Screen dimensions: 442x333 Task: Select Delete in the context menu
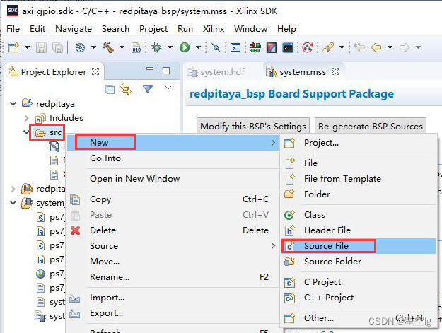pyautogui.click(x=173, y=230)
